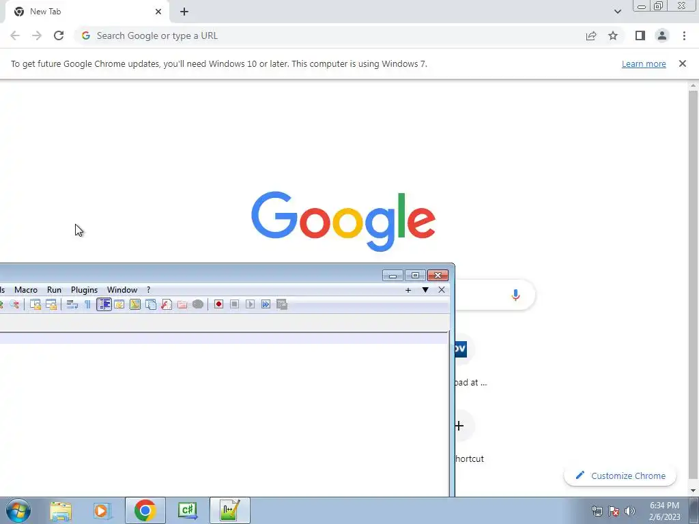The width and height of the screenshot is (699, 524).
Task: Switch to Notepad++ on the taskbar
Action: pyautogui.click(x=229, y=510)
